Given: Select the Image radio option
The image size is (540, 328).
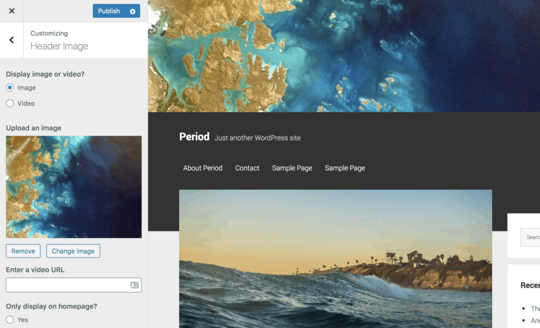Looking at the screenshot, I should (x=9, y=88).
